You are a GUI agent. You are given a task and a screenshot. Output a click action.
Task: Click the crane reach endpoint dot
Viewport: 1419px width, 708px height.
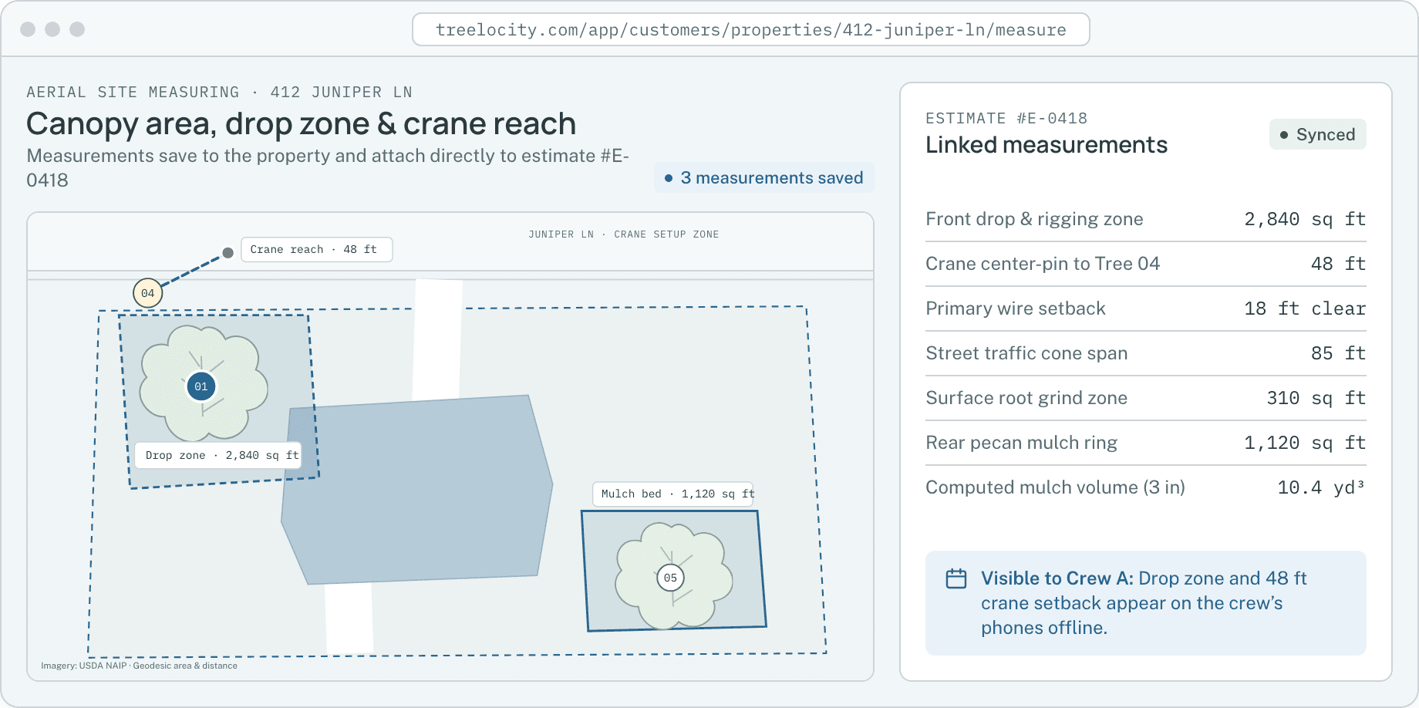(x=228, y=253)
